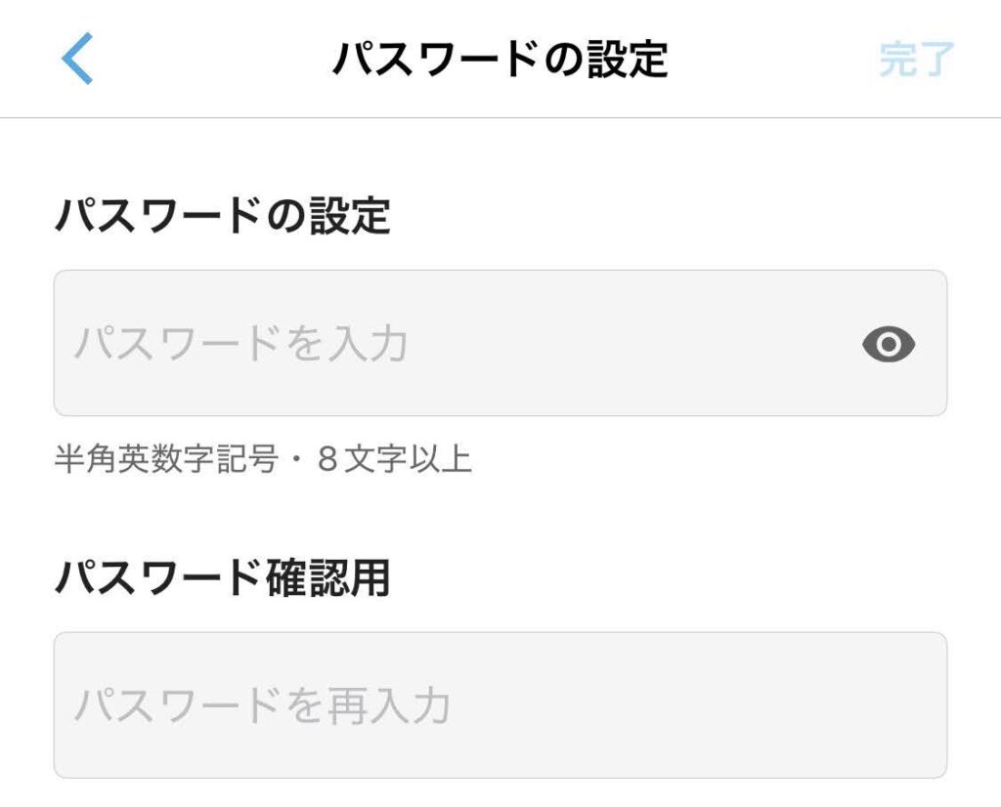Show the typed password using eye icon
1001x807 pixels.
[x=890, y=344]
